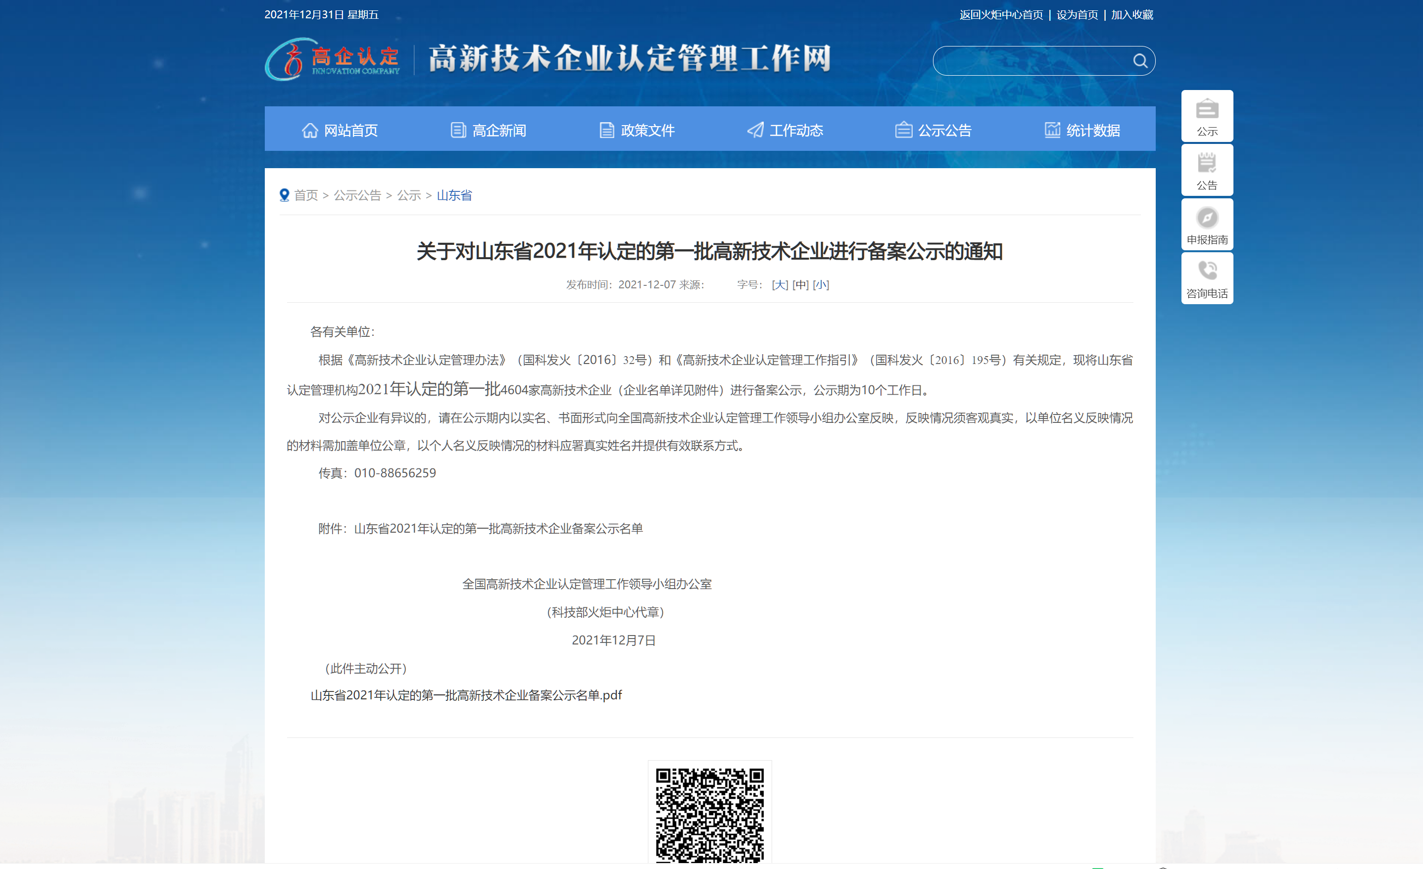Click the location pin icon in breadcrumb
1423x869 pixels.
[x=284, y=195]
